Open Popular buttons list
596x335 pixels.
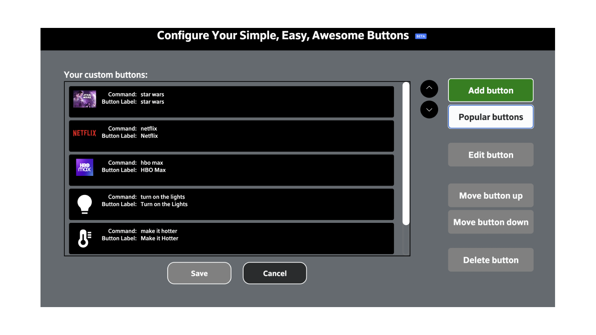[x=490, y=117]
